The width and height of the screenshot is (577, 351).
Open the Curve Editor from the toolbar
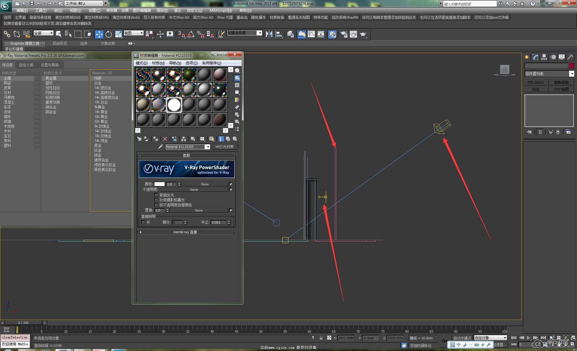pyautogui.click(x=311, y=34)
